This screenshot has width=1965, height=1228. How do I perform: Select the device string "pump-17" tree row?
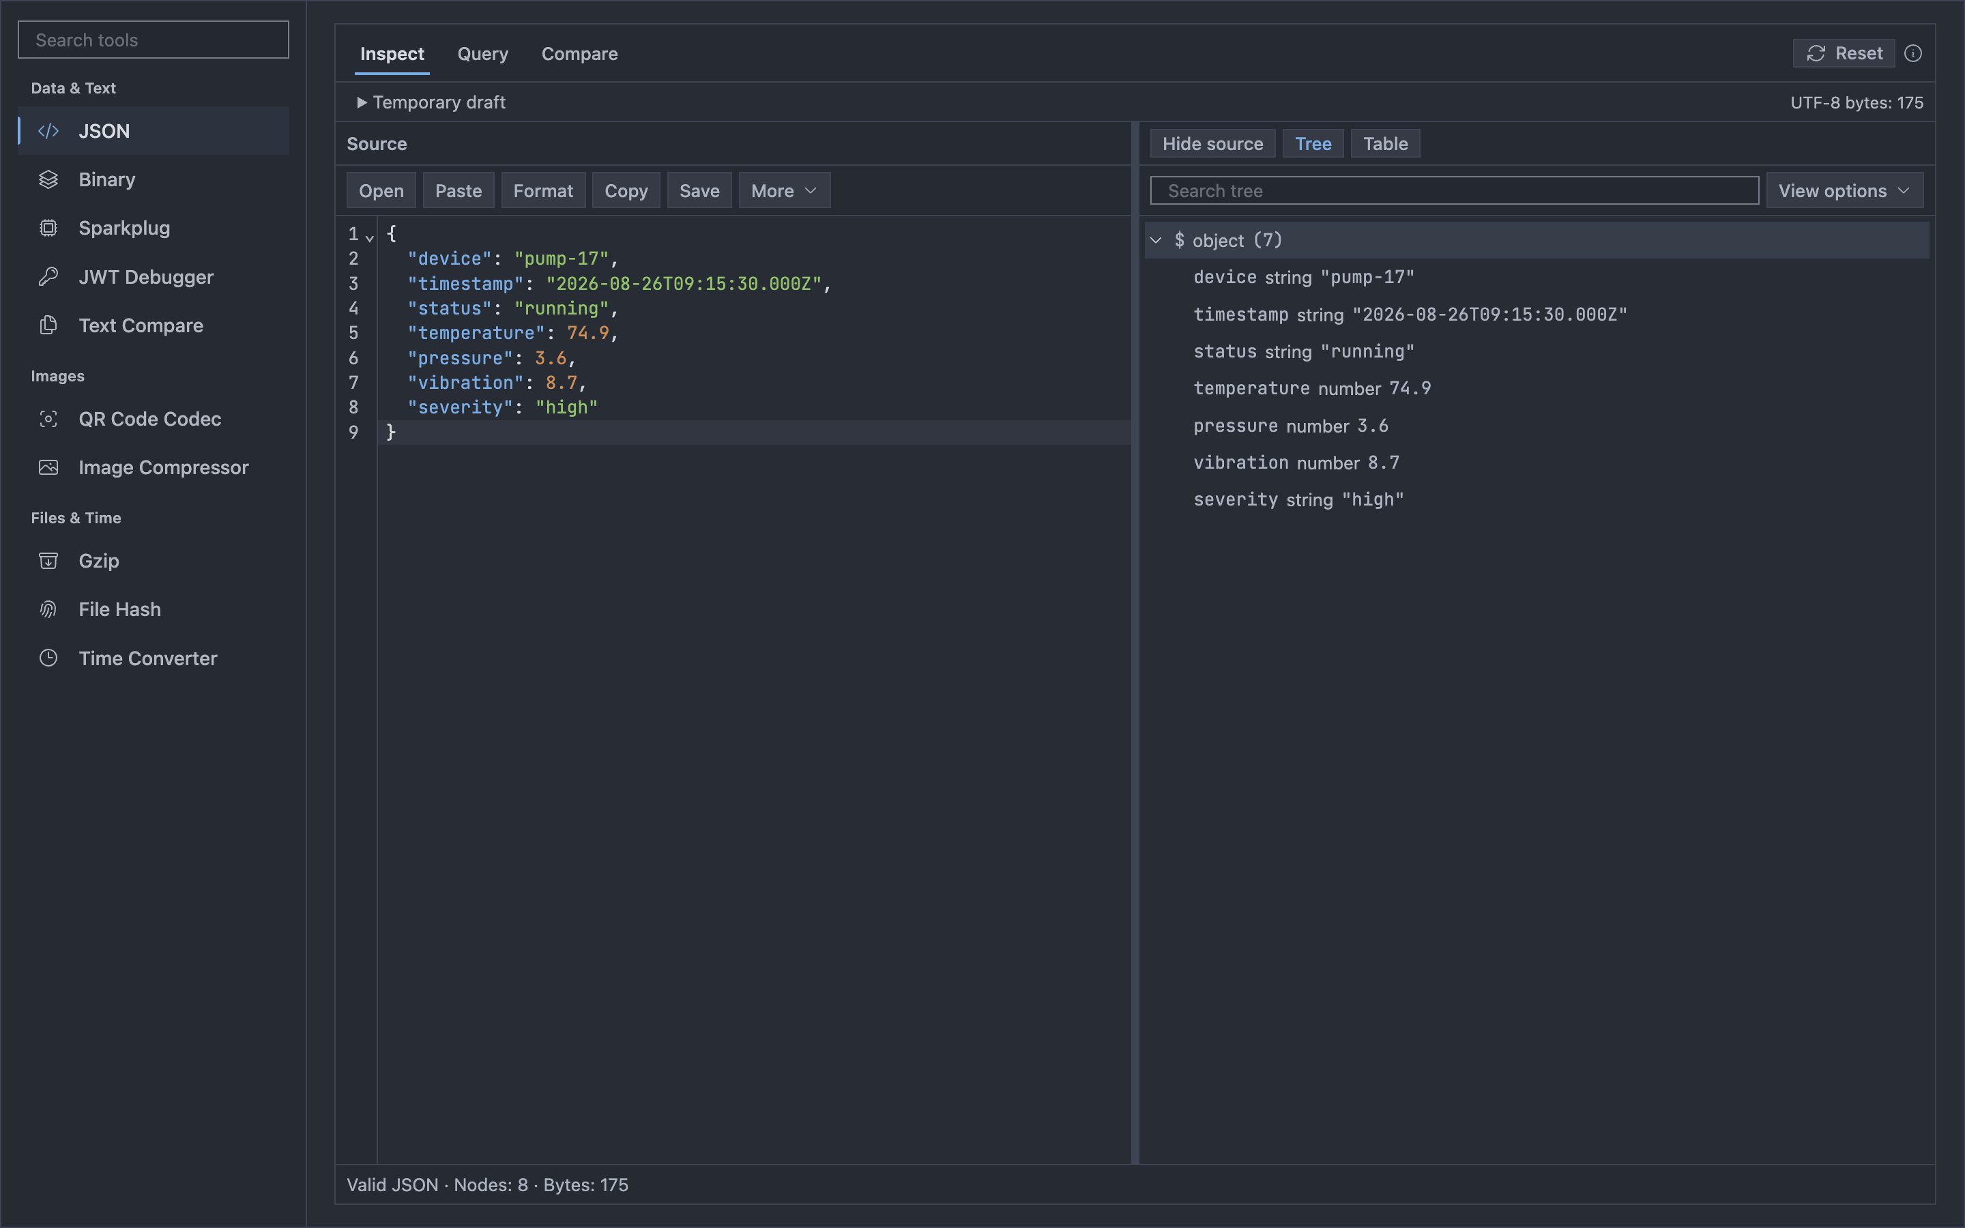[1537, 278]
